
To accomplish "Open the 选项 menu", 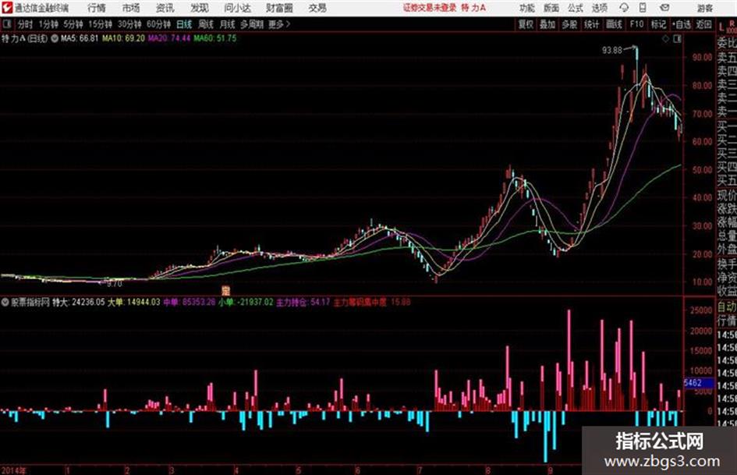I will click(x=599, y=8).
